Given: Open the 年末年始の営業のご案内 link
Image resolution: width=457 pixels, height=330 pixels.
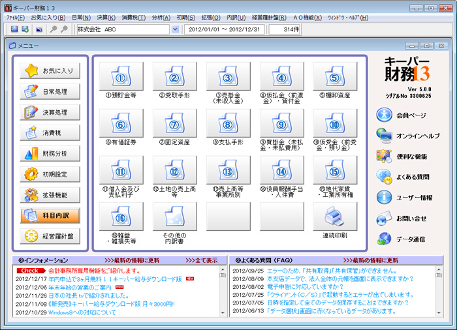Looking at the screenshot, I should tap(80, 288).
